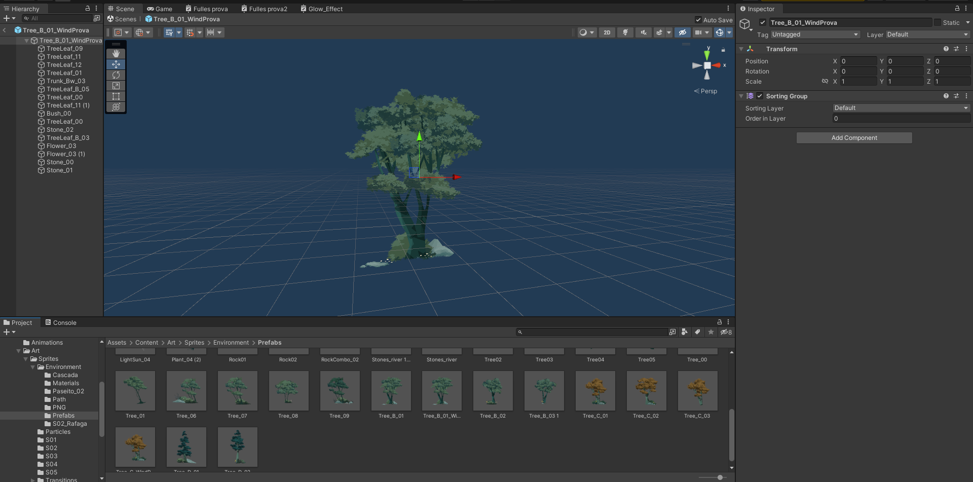The image size is (973, 482).
Task: Disable the Sorting Group component checkbox
Action: 760,96
